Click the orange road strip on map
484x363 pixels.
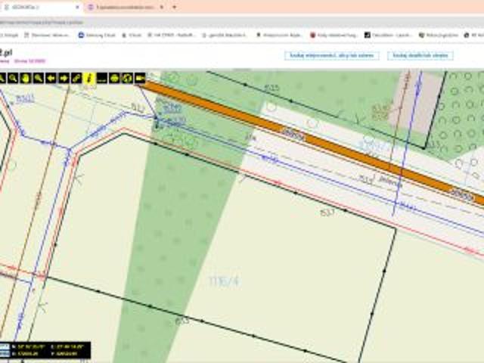coord(302,137)
